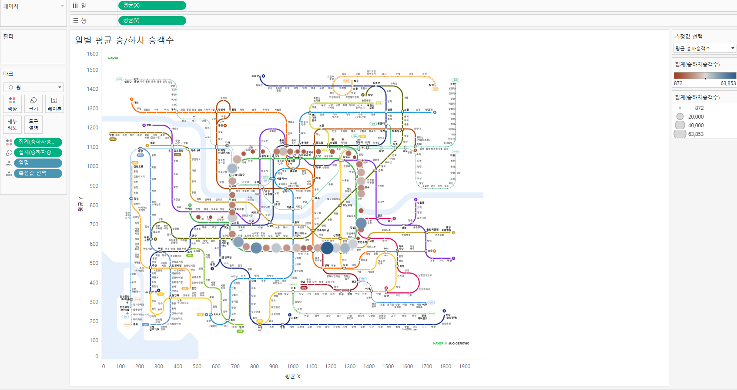737x390 pixels.
Task: Click the red-blue color gradient legend bar
Action: [x=705, y=76]
